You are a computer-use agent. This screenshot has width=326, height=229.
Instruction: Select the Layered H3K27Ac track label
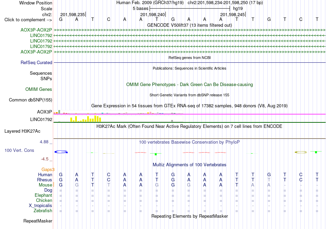click(22, 131)
